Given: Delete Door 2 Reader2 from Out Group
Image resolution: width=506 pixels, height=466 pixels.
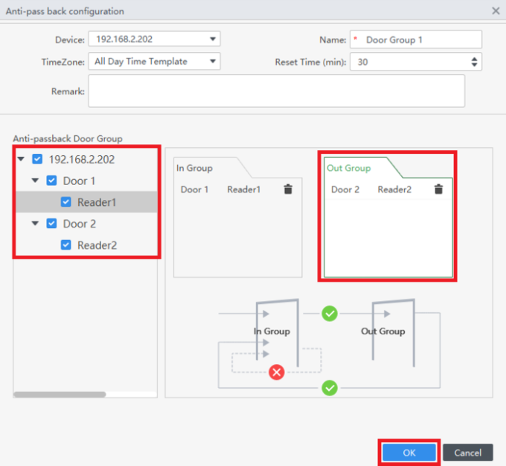Looking at the screenshot, I should coord(438,190).
